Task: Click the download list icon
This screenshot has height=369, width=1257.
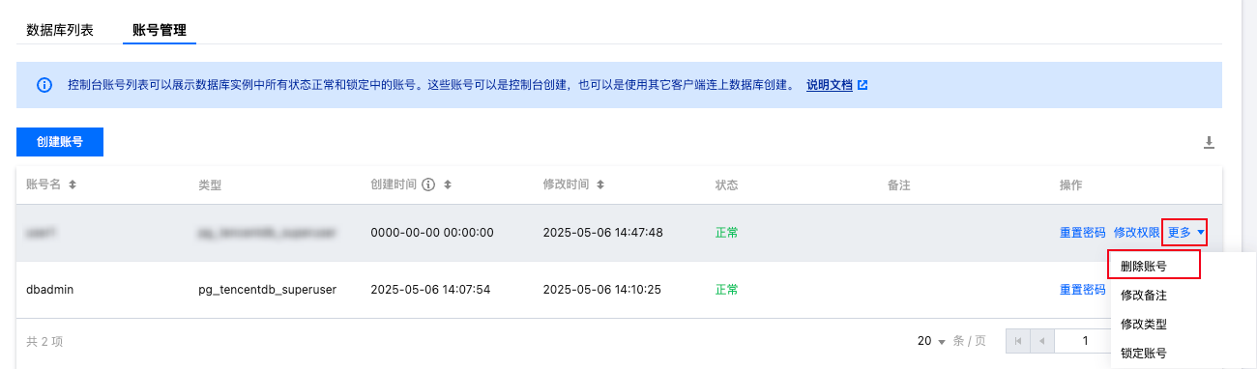Action: [x=1208, y=142]
